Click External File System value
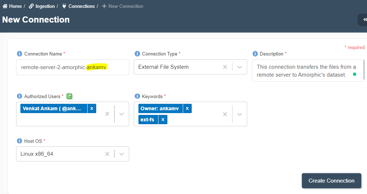 (163, 67)
